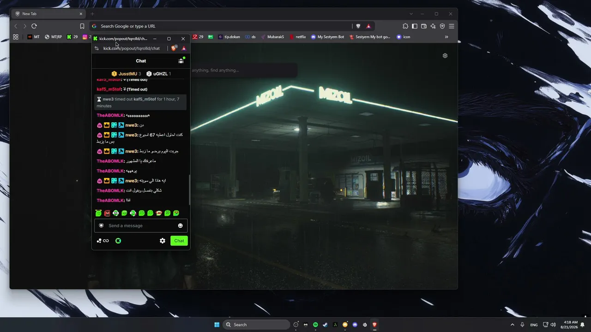The width and height of the screenshot is (591, 332).
Task: Open the MT|RP bookmark
Action: pyautogui.click(x=54, y=37)
